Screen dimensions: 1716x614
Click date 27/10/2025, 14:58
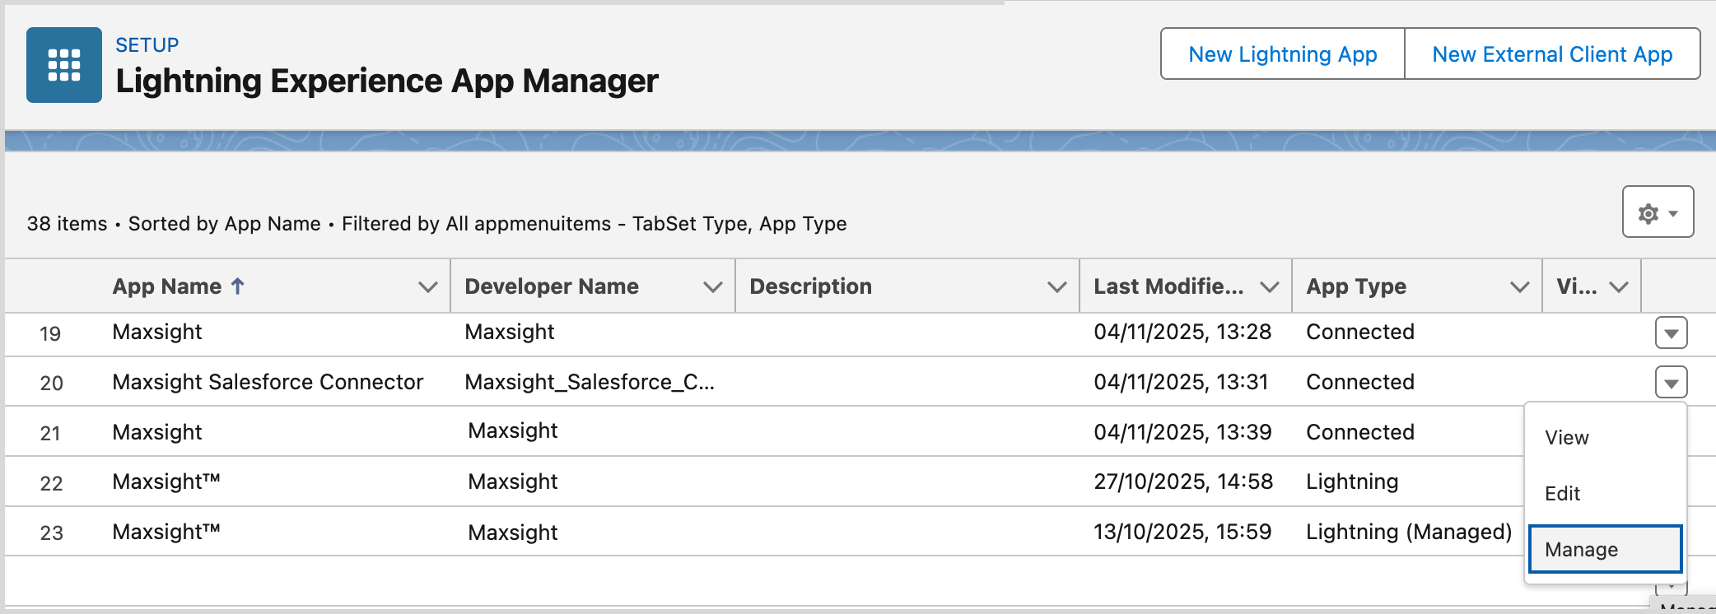[x=1183, y=481]
